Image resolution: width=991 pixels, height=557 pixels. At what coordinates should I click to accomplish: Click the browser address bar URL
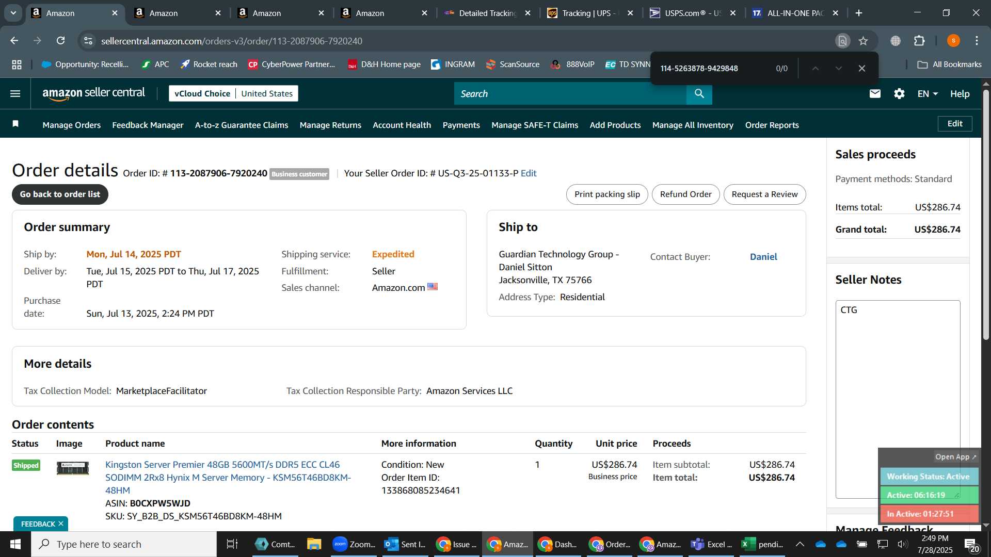pos(232,41)
